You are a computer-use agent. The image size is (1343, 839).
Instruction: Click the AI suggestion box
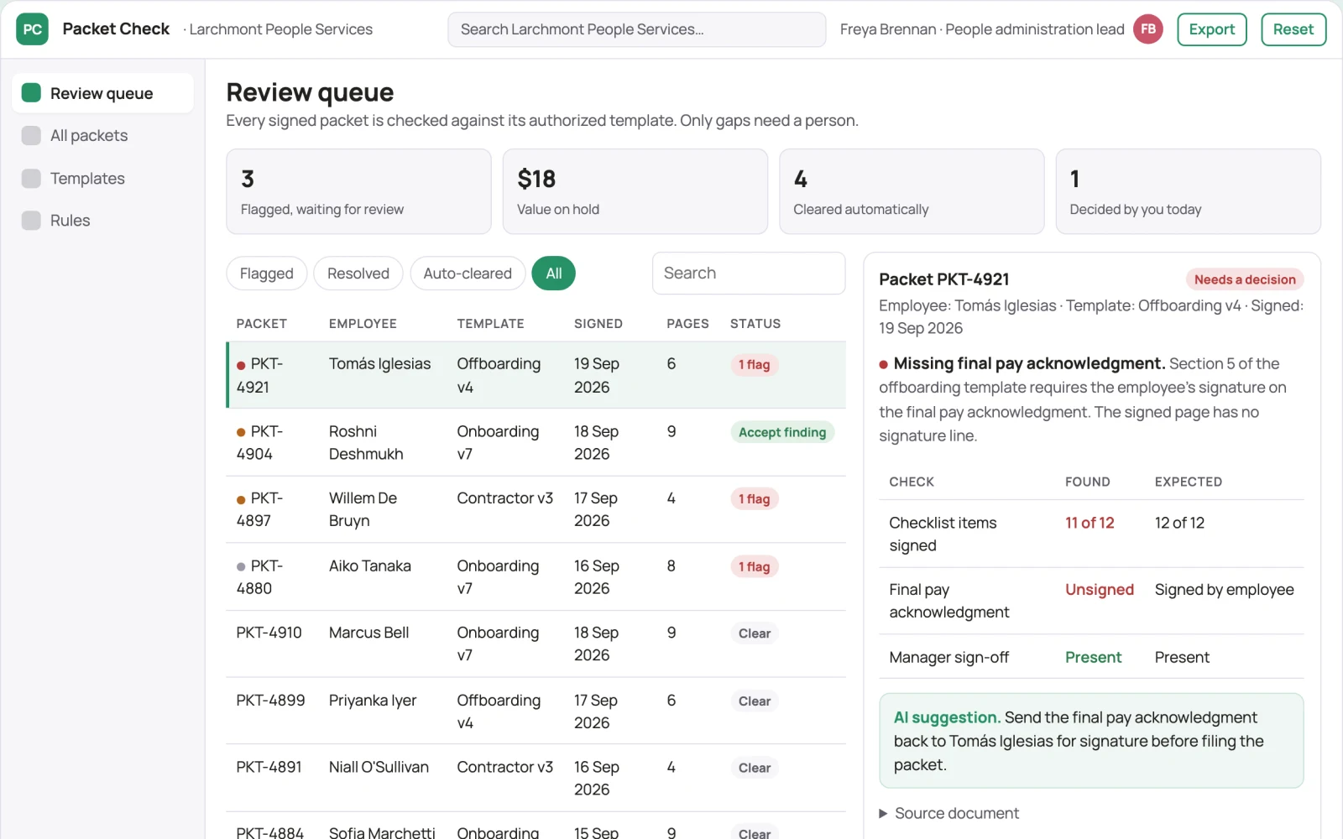click(1091, 741)
